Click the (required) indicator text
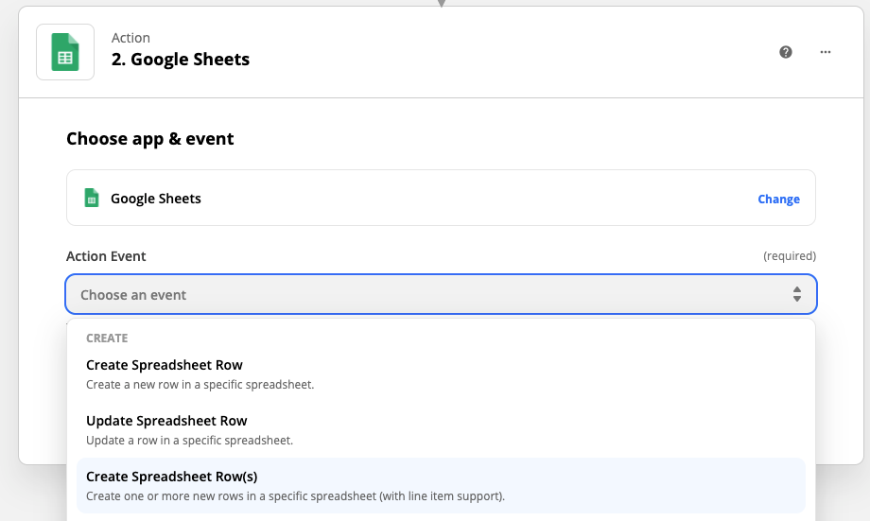 point(790,256)
